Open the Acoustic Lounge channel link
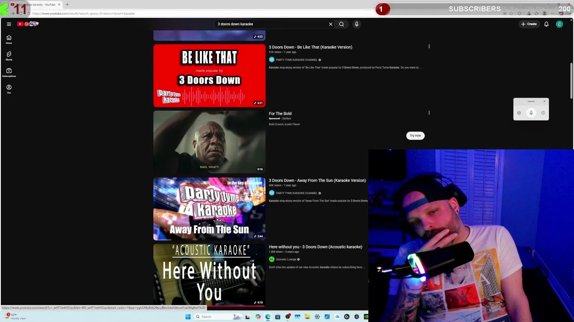 point(286,259)
